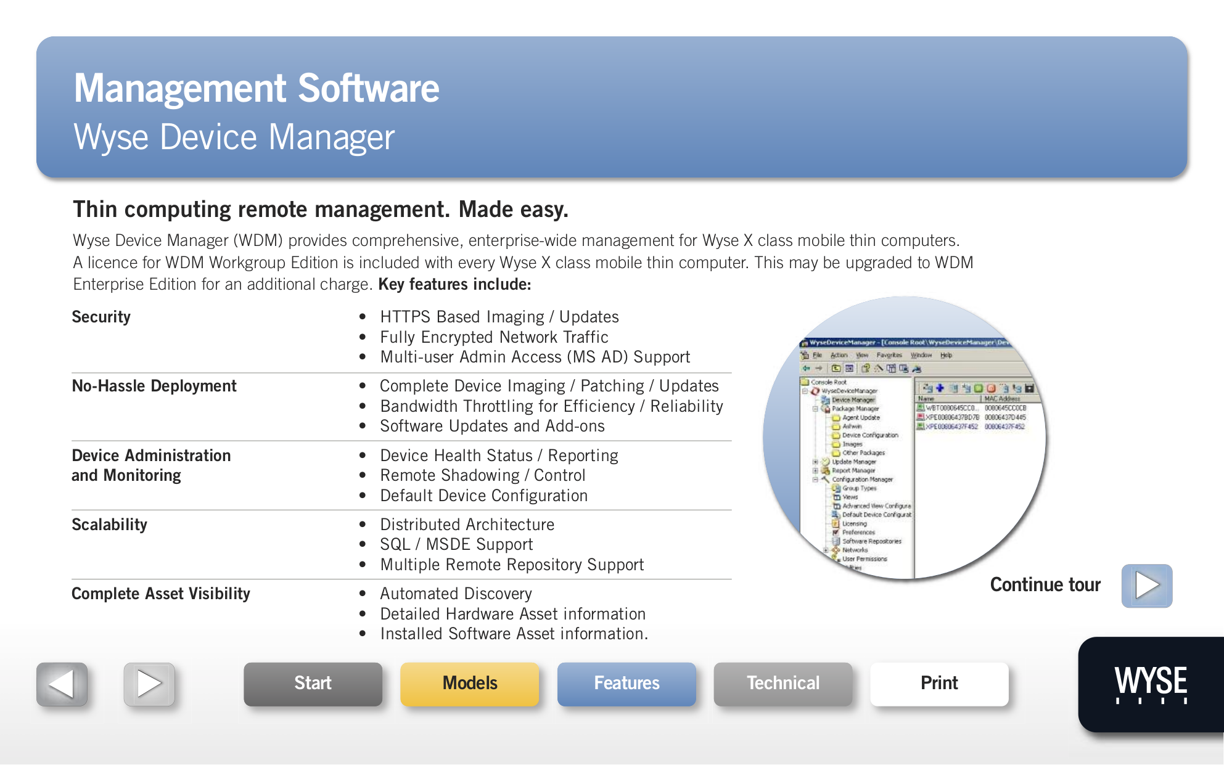Image resolution: width=1224 pixels, height=765 pixels.
Task: Click the blue plus Add icon in device pane
Action: pos(940,388)
